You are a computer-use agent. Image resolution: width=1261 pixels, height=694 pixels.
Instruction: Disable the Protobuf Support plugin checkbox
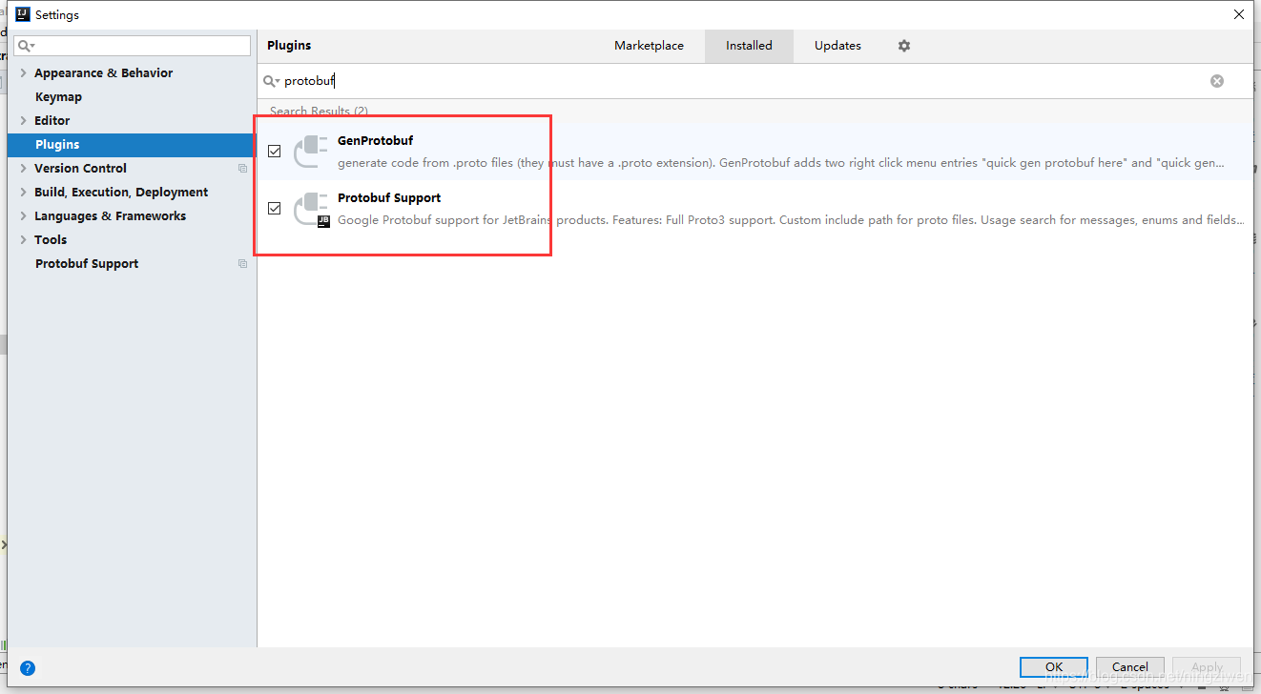coord(275,208)
